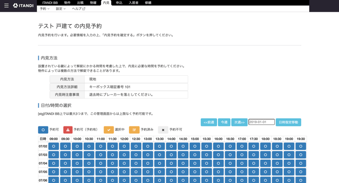Select the 07/02 10:30 slot
The image size is (339, 183).
tap(89, 146)
